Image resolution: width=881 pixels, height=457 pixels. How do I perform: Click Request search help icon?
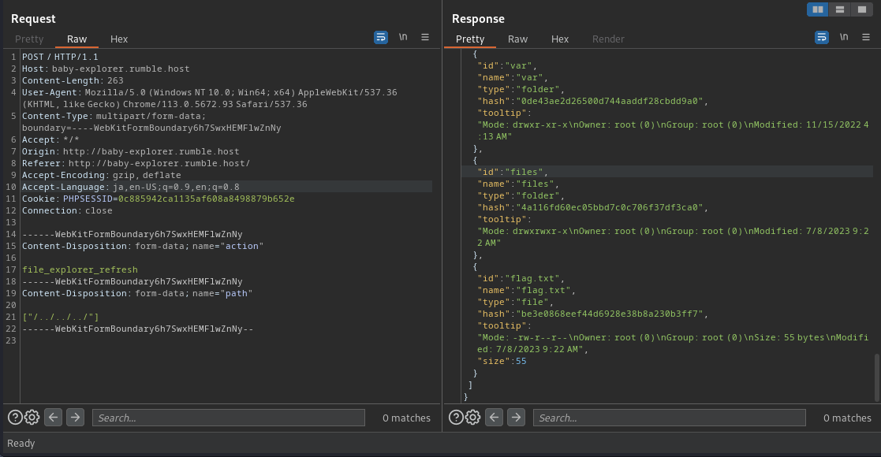[15, 418]
